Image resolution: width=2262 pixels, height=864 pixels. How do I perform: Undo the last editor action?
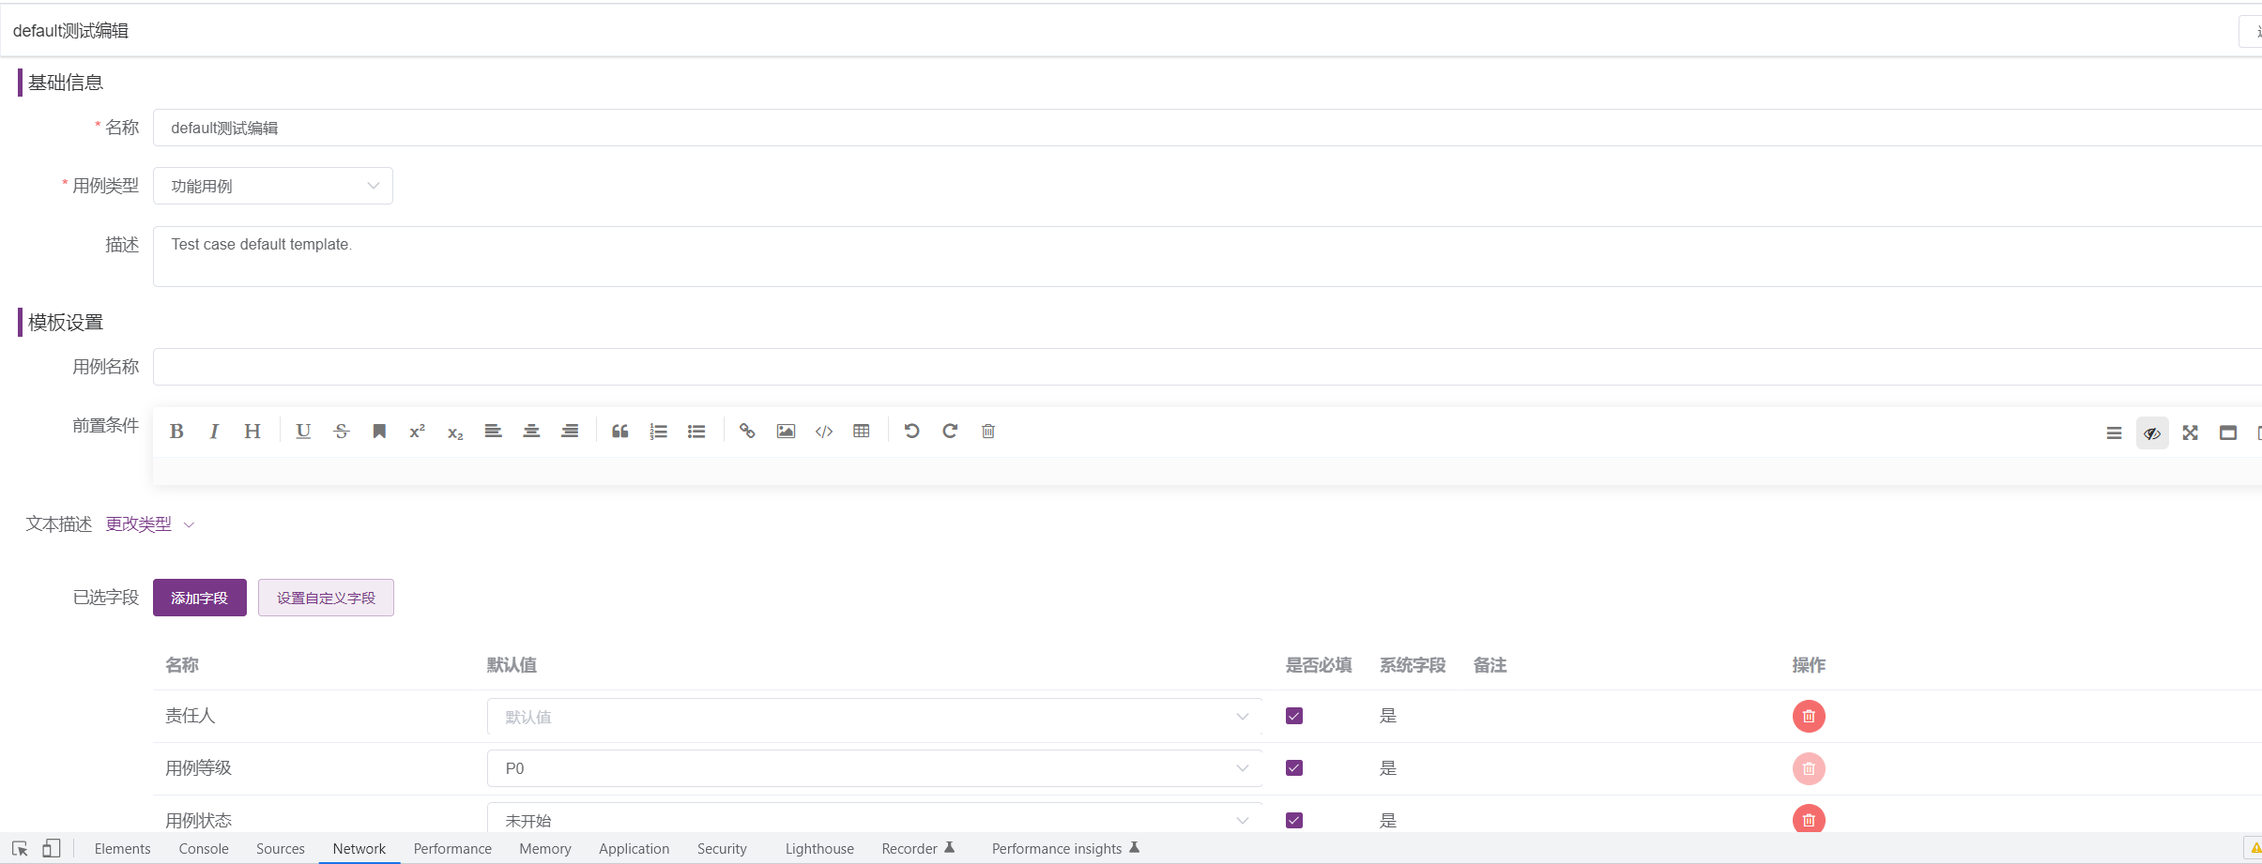point(911,431)
